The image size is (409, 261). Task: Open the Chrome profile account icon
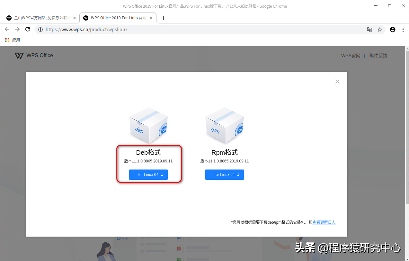(x=393, y=30)
